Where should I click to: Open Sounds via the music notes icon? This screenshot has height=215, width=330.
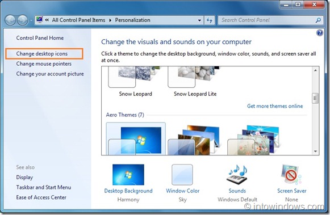tap(237, 175)
